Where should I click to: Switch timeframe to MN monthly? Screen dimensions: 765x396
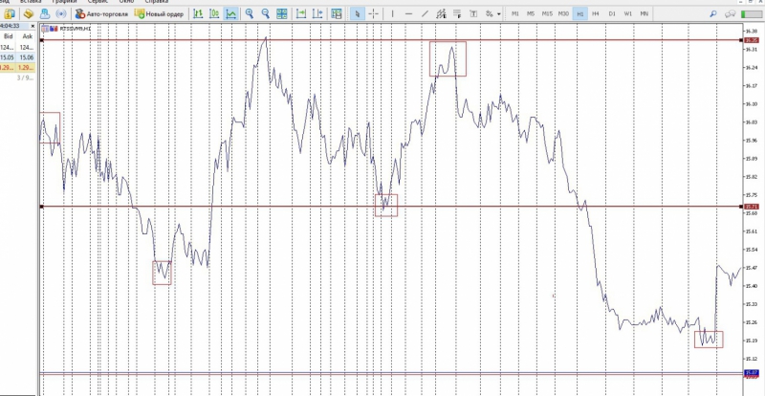pyautogui.click(x=644, y=14)
